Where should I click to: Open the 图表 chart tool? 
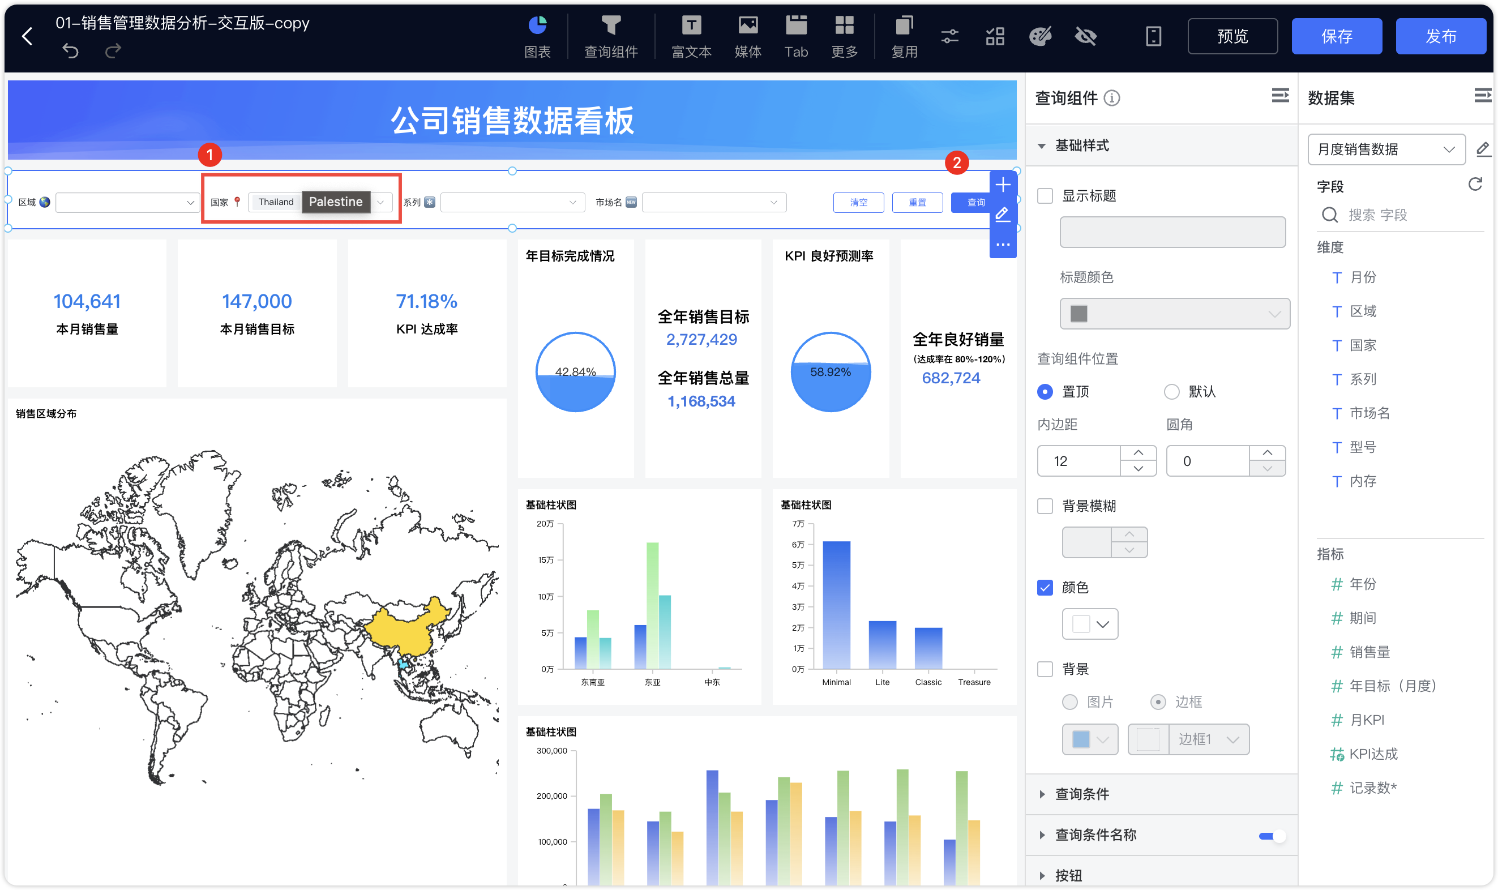tap(537, 37)
